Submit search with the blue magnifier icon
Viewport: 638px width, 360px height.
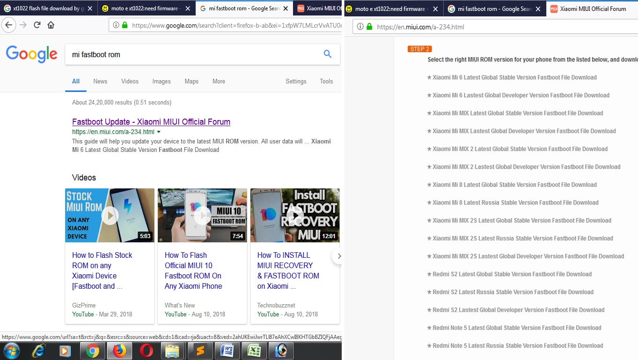tap(327, 54)
